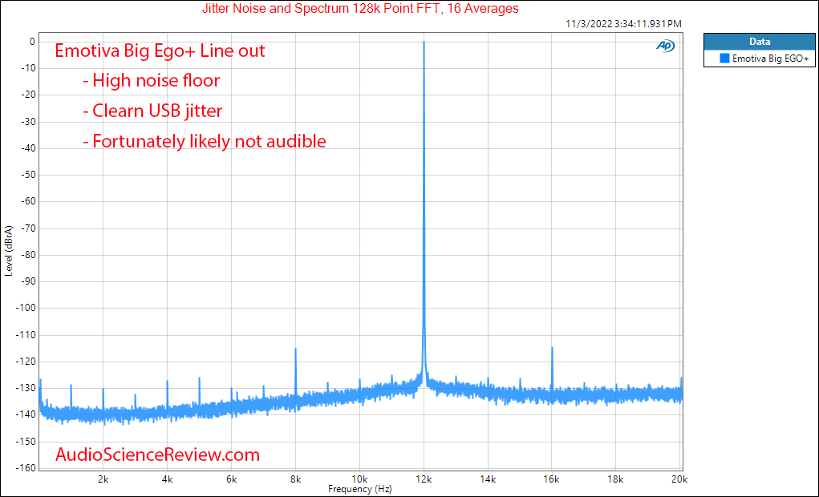
Task: Click the "12k" frequency tick label
Action: click(x=424, y=479)
